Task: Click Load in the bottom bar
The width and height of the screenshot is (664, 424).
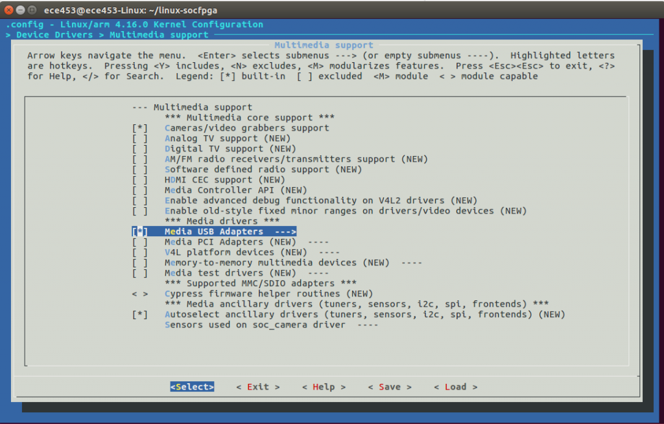Action: (455, 387)
